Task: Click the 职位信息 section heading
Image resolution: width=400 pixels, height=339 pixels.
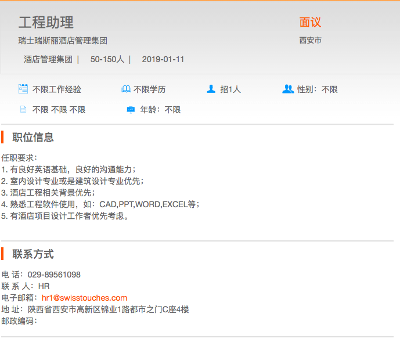Action: tap(33, 138)
